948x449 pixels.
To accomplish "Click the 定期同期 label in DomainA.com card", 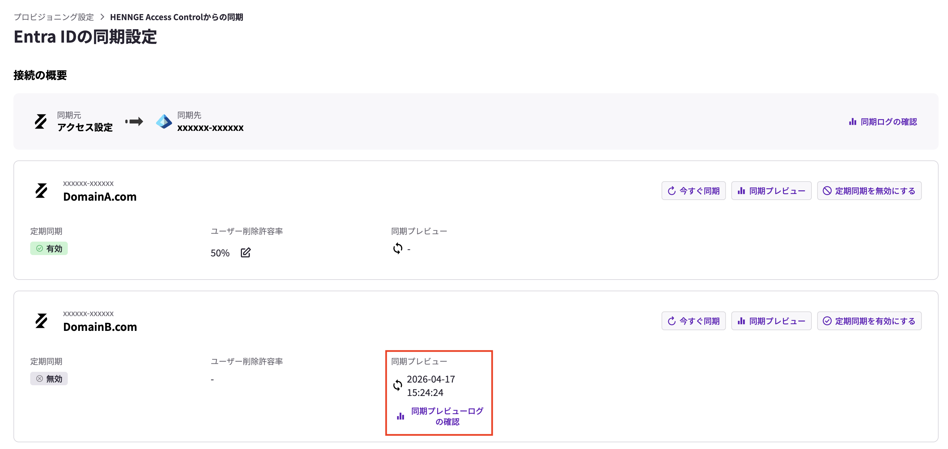I will coord(46,231).
